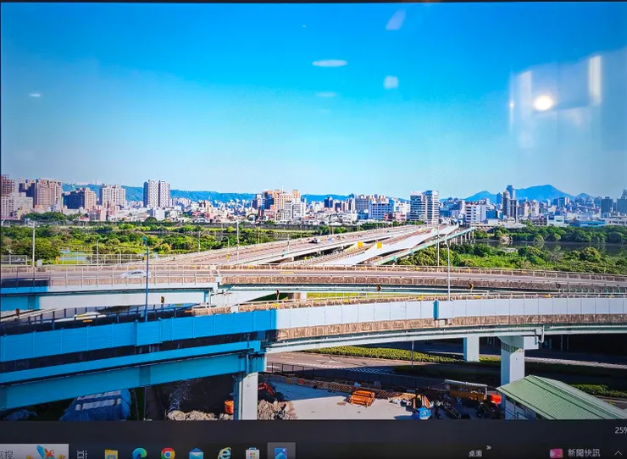Launch Google Chrome from the taskbar
The width and height of the screenshot is (627, 459).
[x=168, y=453]
